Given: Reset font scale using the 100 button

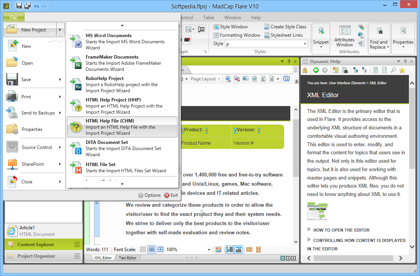Looking at the screenshot, I should 151,250.
